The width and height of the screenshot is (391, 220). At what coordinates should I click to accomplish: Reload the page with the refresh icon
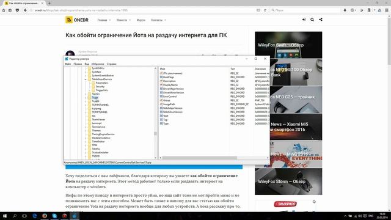tap(265, 10)
